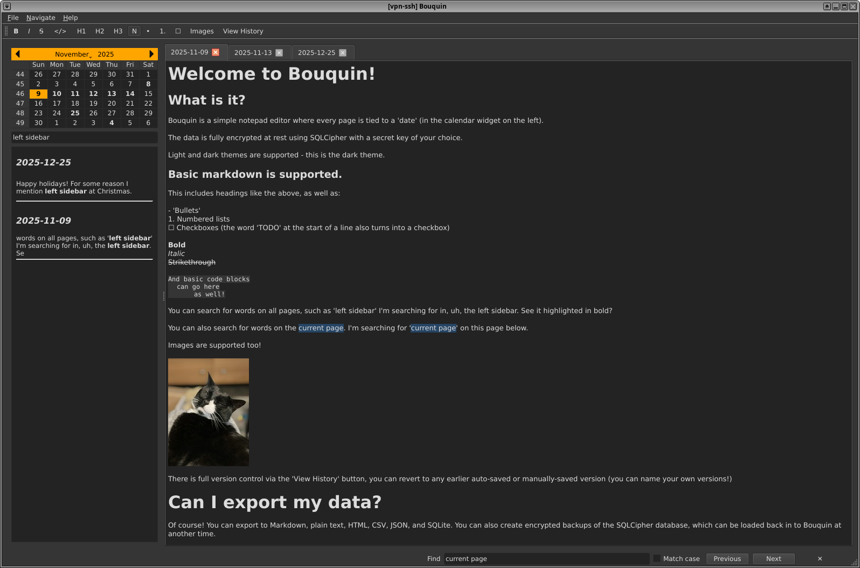Close the find bar
The height and width of the screenshot is (568, 860).
click(820, 559)
